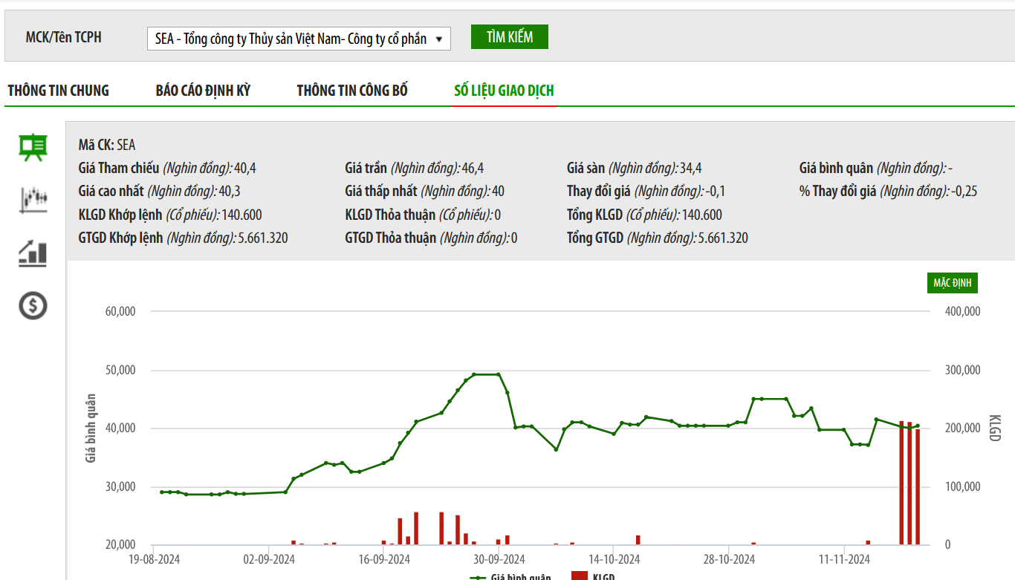1015x580 pixels.
Task: Switch to the THÔNG TIN CHUNG tab
Action: coord(58,91)
